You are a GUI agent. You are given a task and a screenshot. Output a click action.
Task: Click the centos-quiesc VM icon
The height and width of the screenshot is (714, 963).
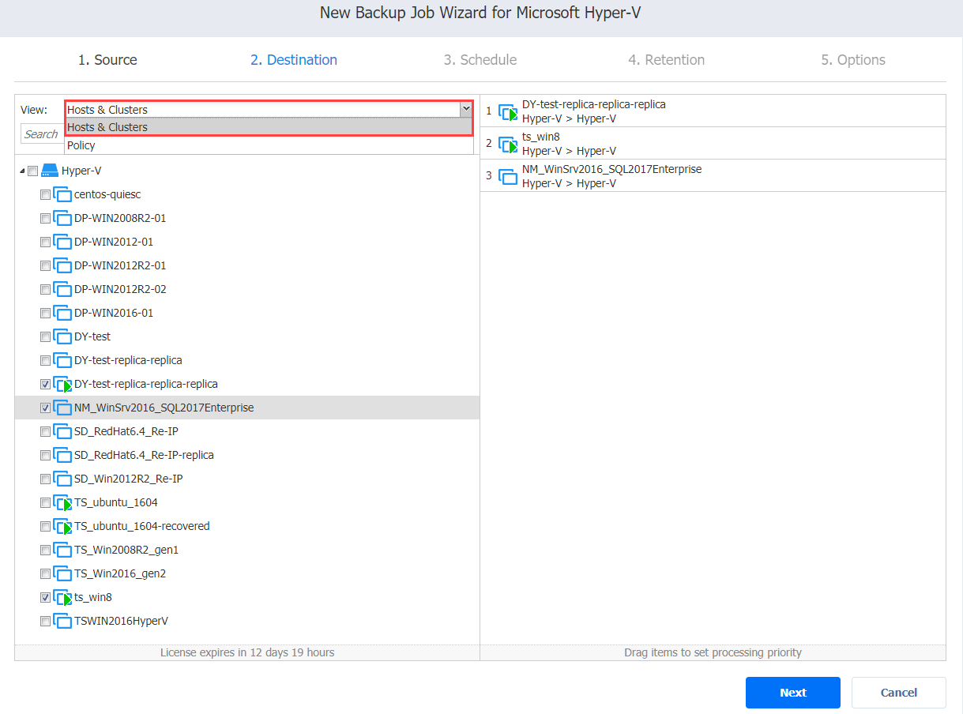(62, 194)
